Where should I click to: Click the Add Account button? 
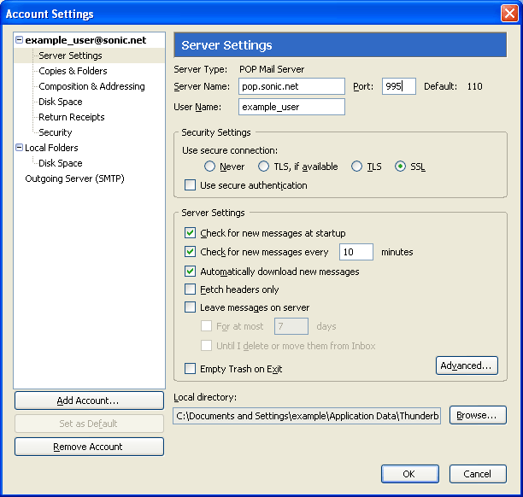89,401
